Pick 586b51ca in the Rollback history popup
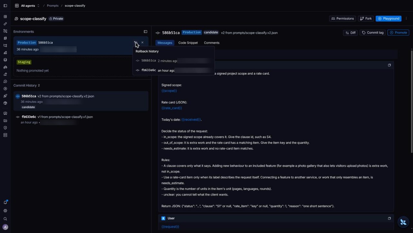 point(174,61)
